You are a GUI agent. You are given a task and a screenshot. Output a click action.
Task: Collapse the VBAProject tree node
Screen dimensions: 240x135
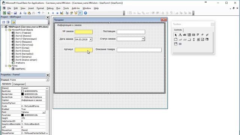click(3, 27)
